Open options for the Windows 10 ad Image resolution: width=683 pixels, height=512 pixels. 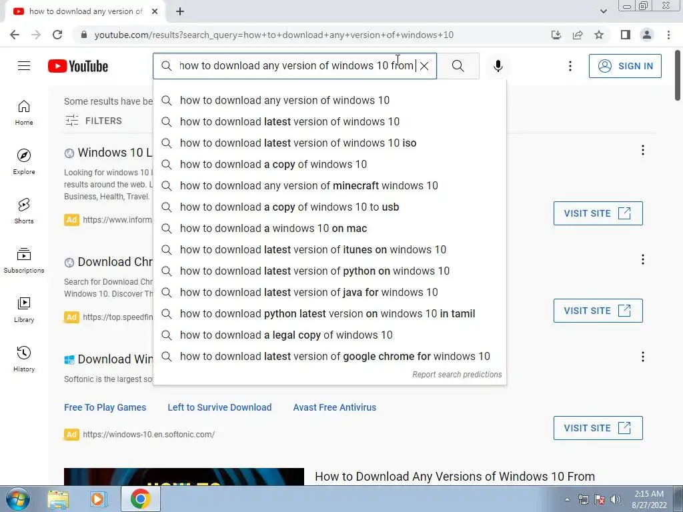[642, 150]
